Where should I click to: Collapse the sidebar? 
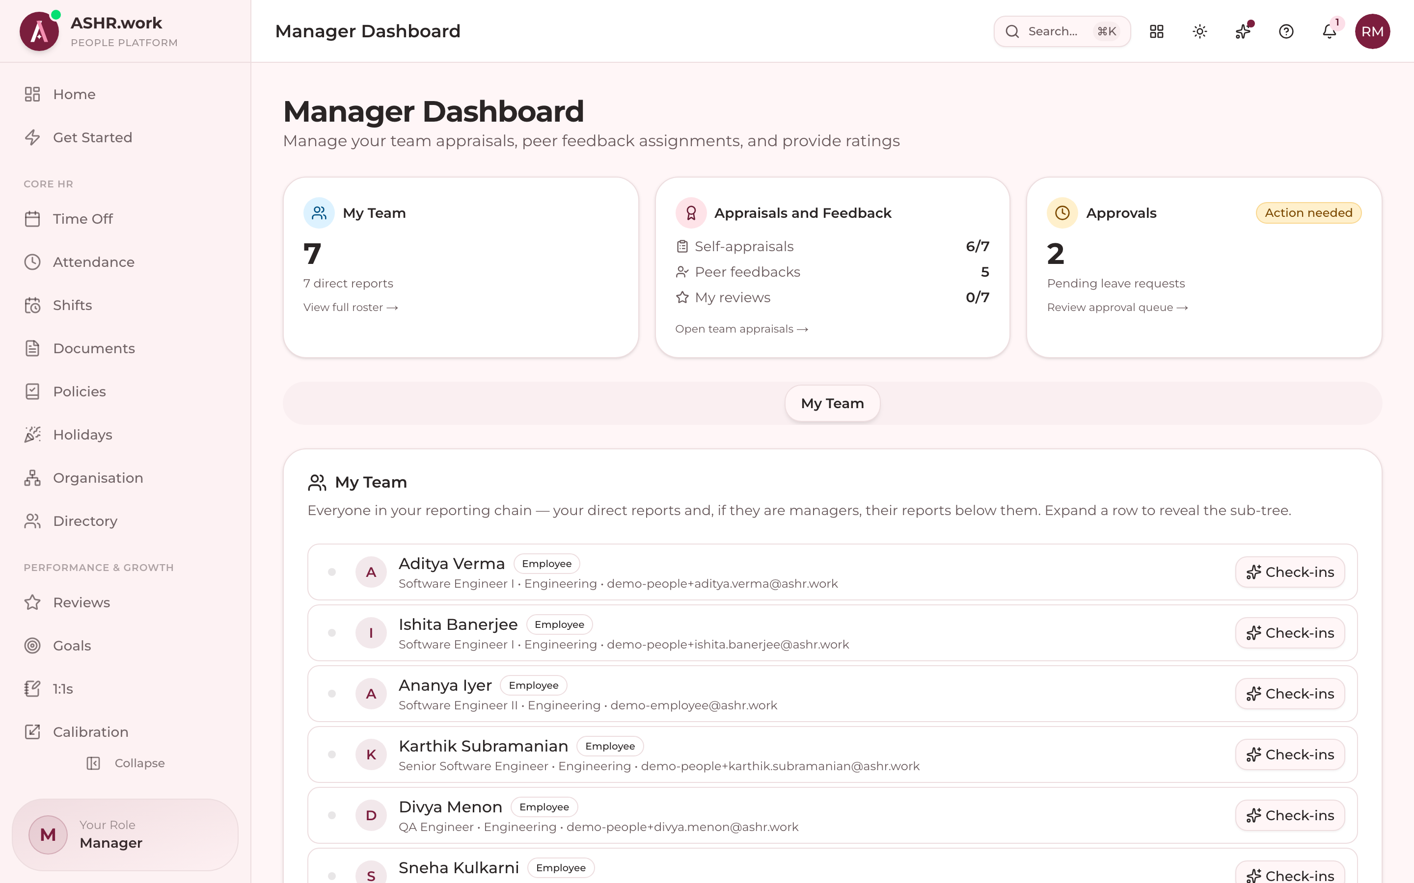(125, 763)
